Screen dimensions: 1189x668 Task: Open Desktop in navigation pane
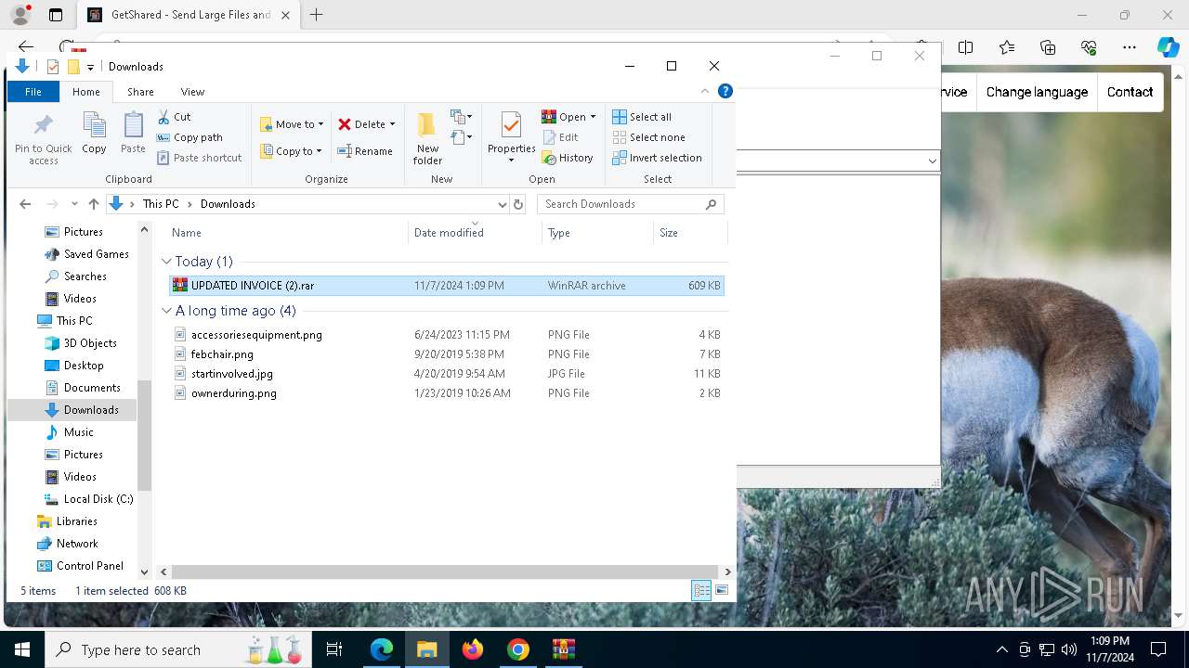pyautogui.click(x=74, y=366)
